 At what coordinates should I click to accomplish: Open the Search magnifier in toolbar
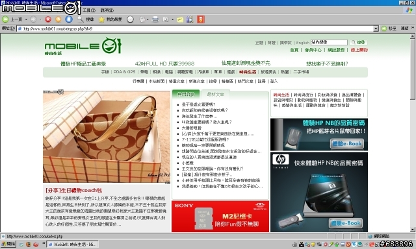pyautogui.click(x=80, y=19)
